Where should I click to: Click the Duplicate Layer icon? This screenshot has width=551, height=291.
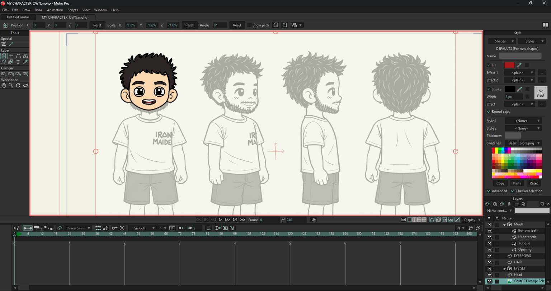[495, 204]
